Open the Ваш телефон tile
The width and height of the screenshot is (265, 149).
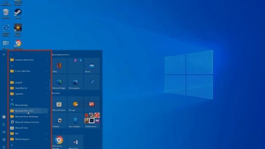[x=75, y=120]
